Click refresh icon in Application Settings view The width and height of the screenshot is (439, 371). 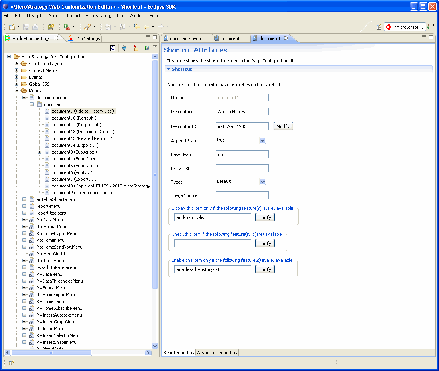click(113, 48)
